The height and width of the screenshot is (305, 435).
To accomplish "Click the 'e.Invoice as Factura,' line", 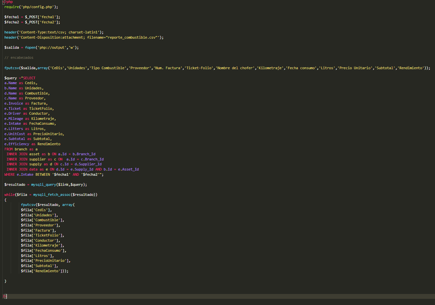I will point(26,103).
